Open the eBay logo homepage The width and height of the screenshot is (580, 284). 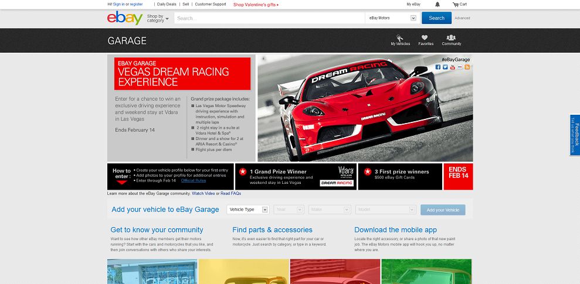(x=125, y=18)
